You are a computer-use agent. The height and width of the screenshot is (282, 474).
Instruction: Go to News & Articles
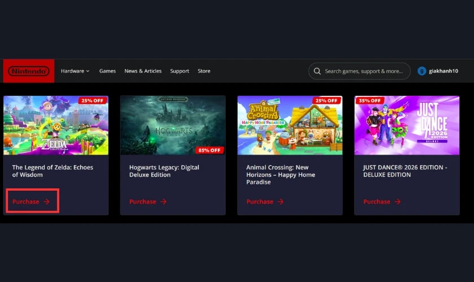(143, 71)
